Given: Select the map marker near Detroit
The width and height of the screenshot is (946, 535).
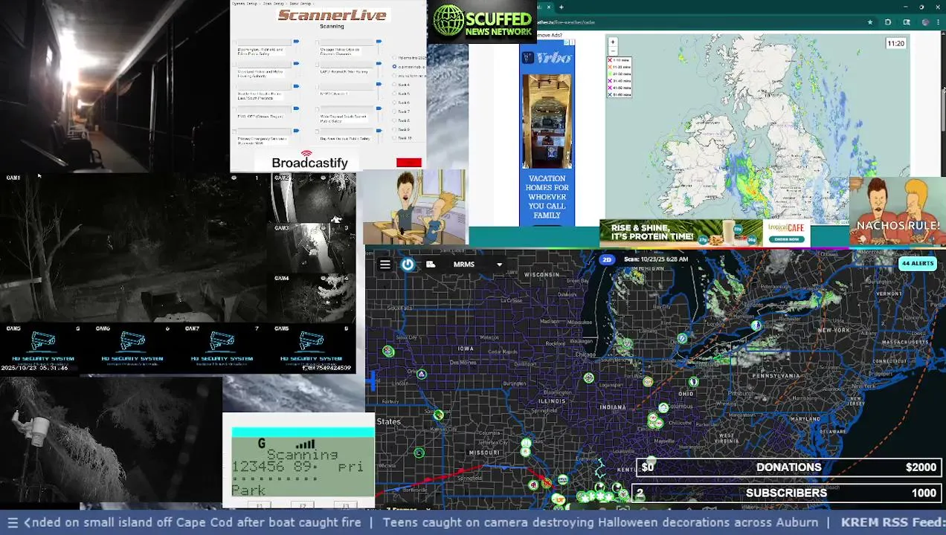Looking at the screenshot, I should (682, 339).
